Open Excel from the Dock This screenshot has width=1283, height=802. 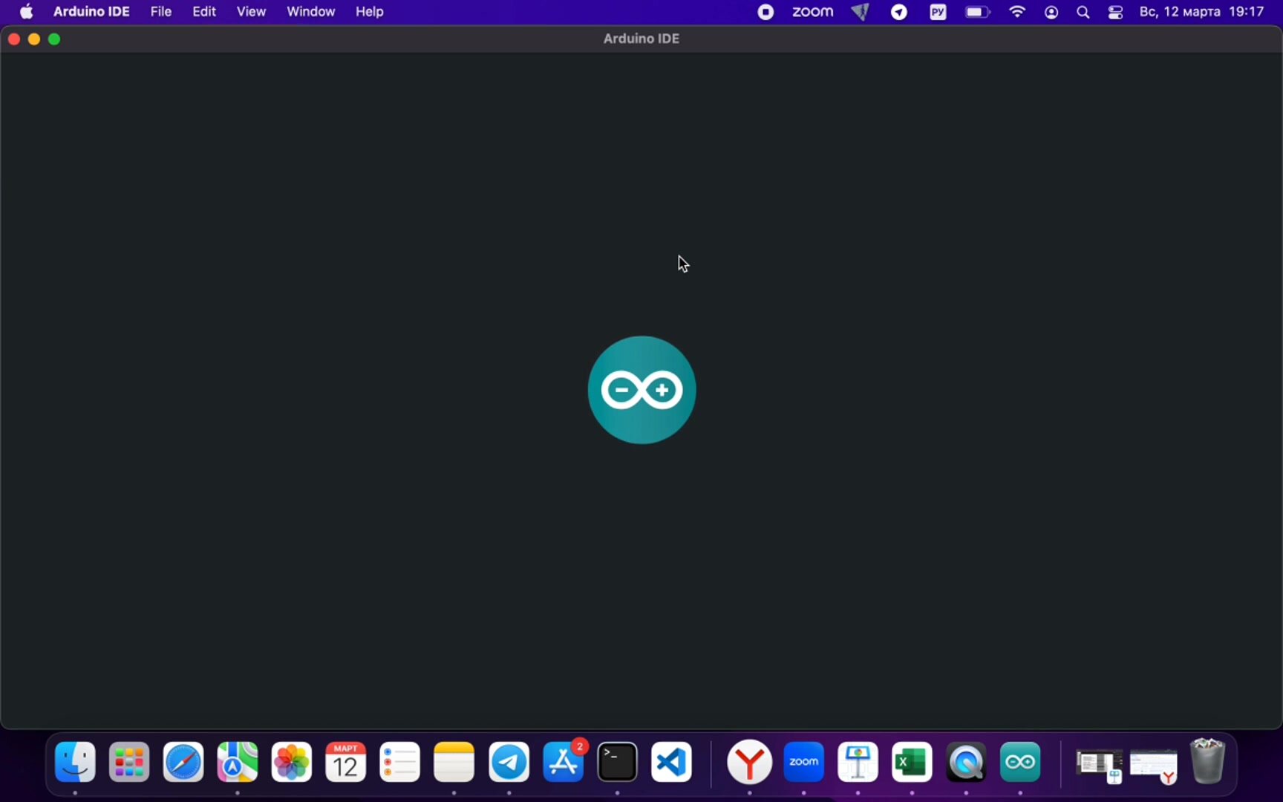(x=913, y=762)
